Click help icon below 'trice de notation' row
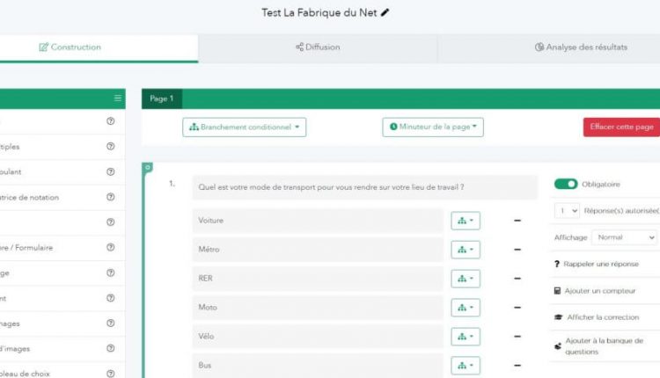 (110, 222)
